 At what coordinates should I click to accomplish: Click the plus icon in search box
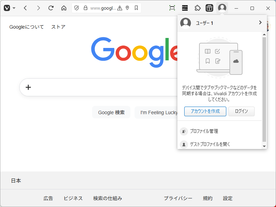28,87
